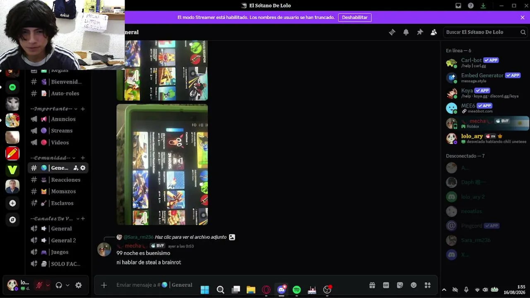Open the Discover servers compass icon
Viewport: 530px width, 298px height.
pos(12,220)
